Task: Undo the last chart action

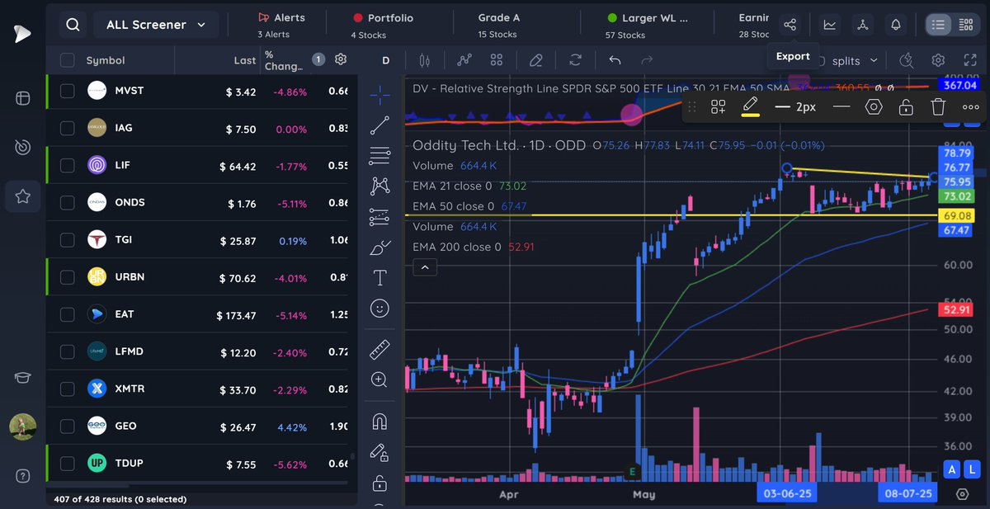Action: click(614, 60)
